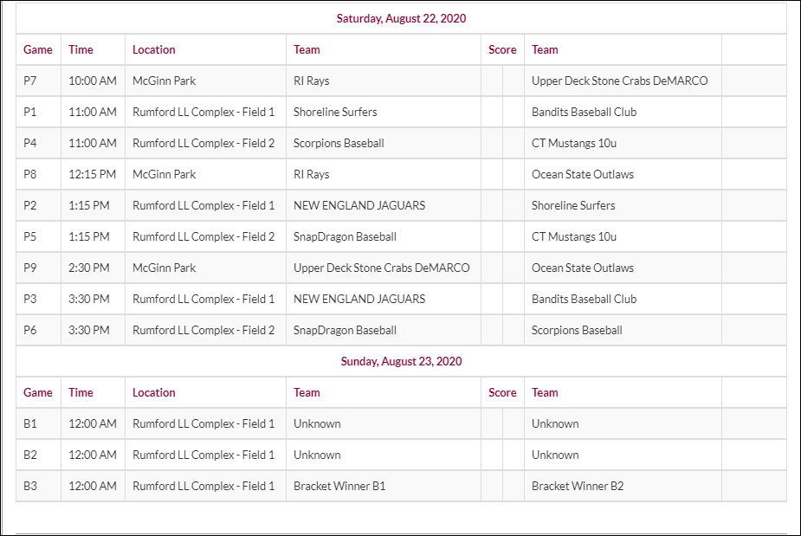Click the Saturday, August 22, 2020 date header
The image size is (801, 536).
(x=401, y=18)
